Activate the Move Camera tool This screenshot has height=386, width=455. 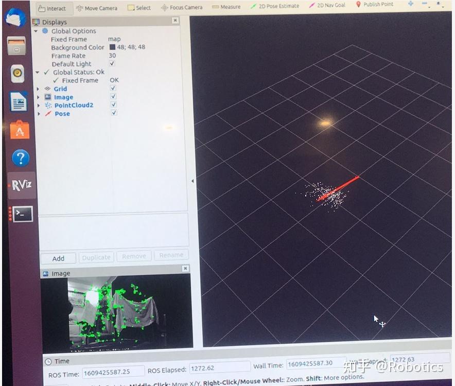click(x=97, y=8)
